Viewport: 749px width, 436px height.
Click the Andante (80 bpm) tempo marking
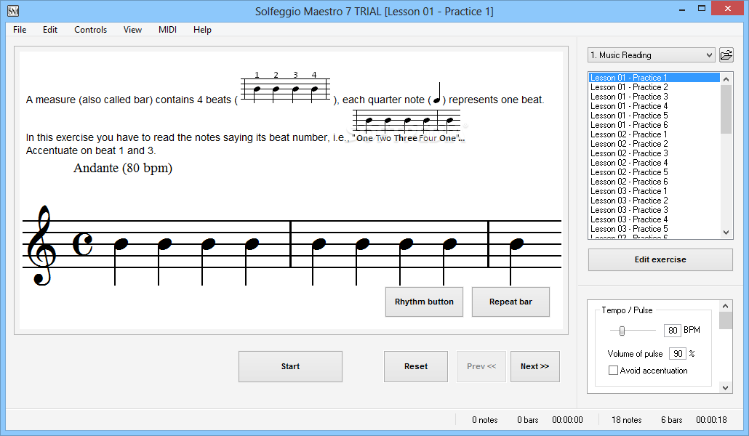tap(123, 169)
